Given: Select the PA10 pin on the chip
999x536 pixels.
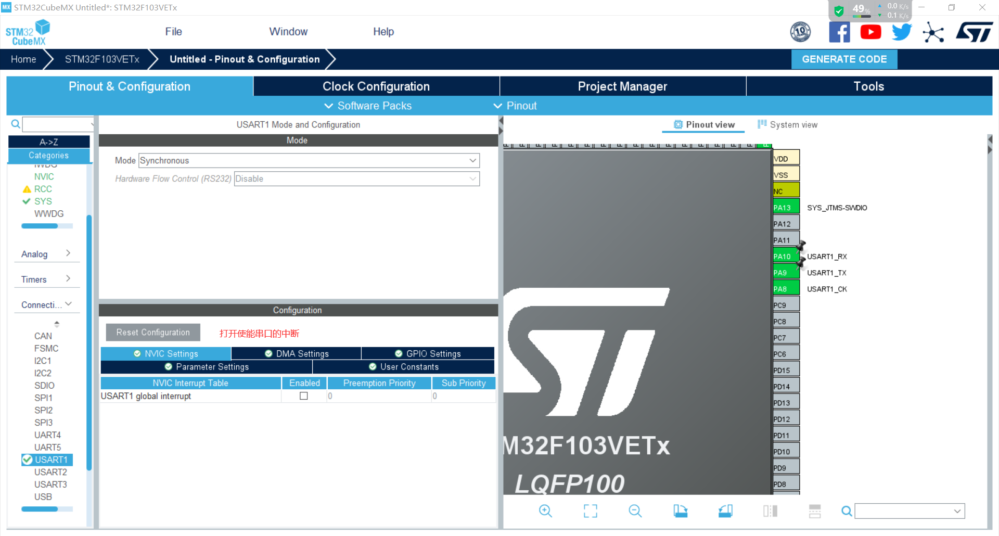Looking at the screenshot, I should tap(786, 256).
